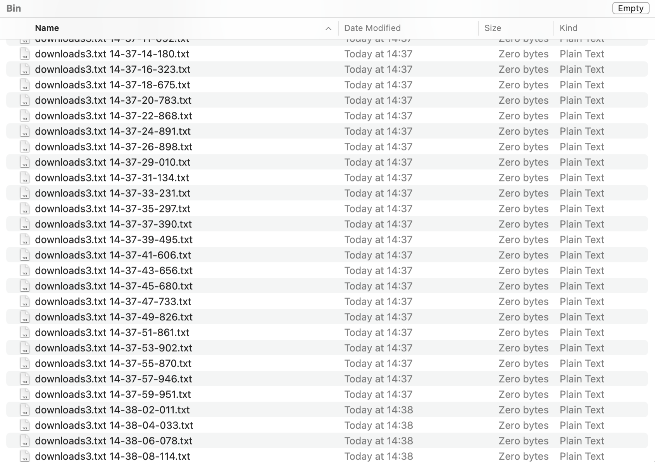Click the file icon for downloads3.txt 14-37-45-680.txt
This screenshot has height=462, width=655.
pos(25,286)
